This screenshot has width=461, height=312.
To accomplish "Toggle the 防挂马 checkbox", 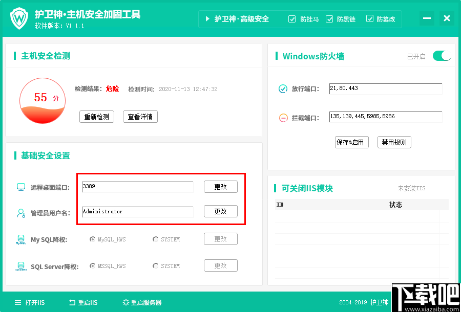I will pyautogui.click(x=292, y=19).
